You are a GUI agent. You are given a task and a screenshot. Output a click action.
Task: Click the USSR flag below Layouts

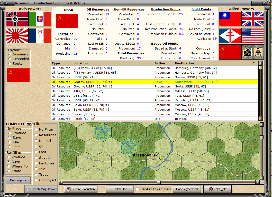18,75
